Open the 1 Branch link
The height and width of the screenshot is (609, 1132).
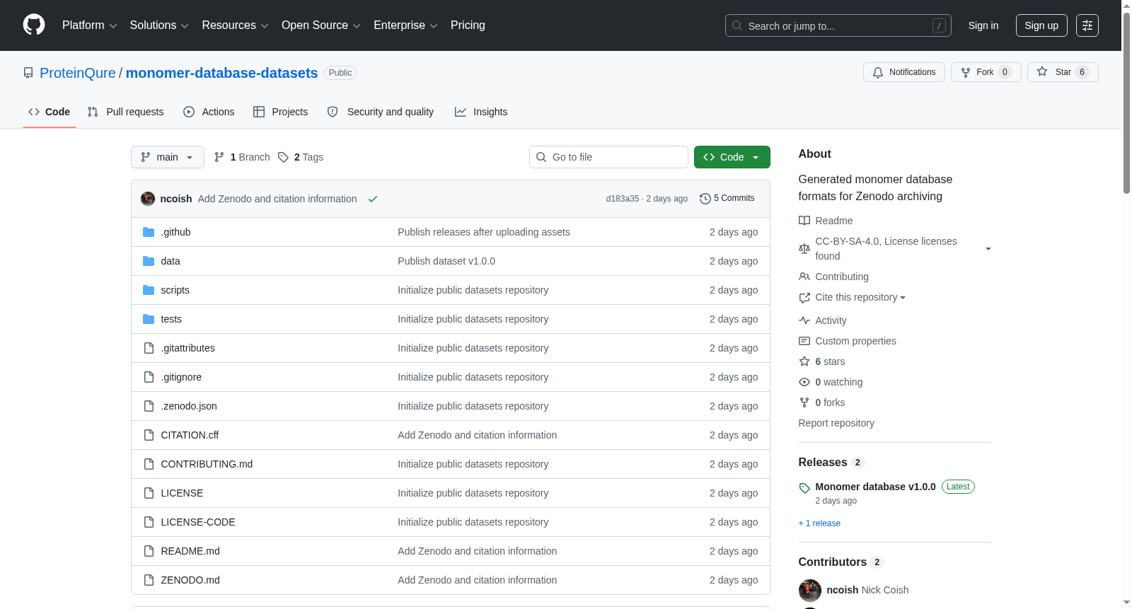(x=242, y=157)
